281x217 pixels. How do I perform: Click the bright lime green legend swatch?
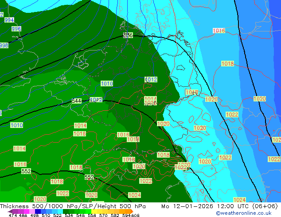coord(88,211)
